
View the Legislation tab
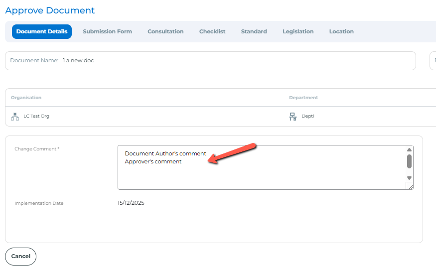298,31
